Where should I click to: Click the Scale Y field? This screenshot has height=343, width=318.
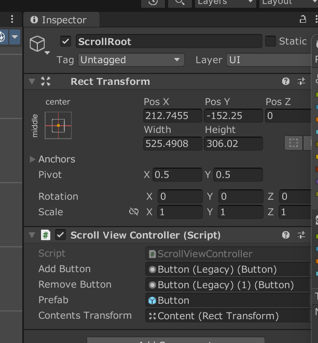tap(241, 212)
